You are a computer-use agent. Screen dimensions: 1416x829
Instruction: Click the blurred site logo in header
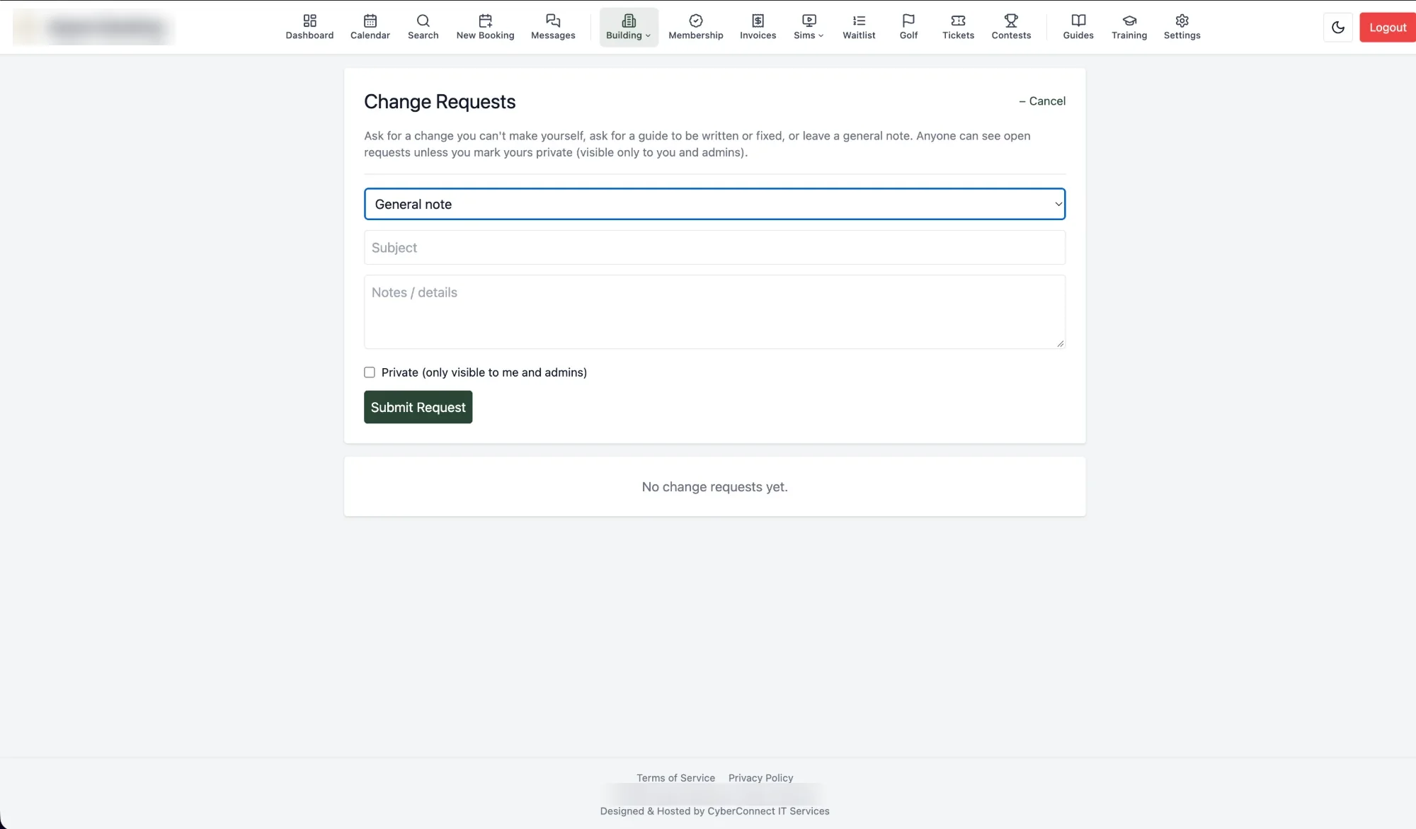click(93, 28)
